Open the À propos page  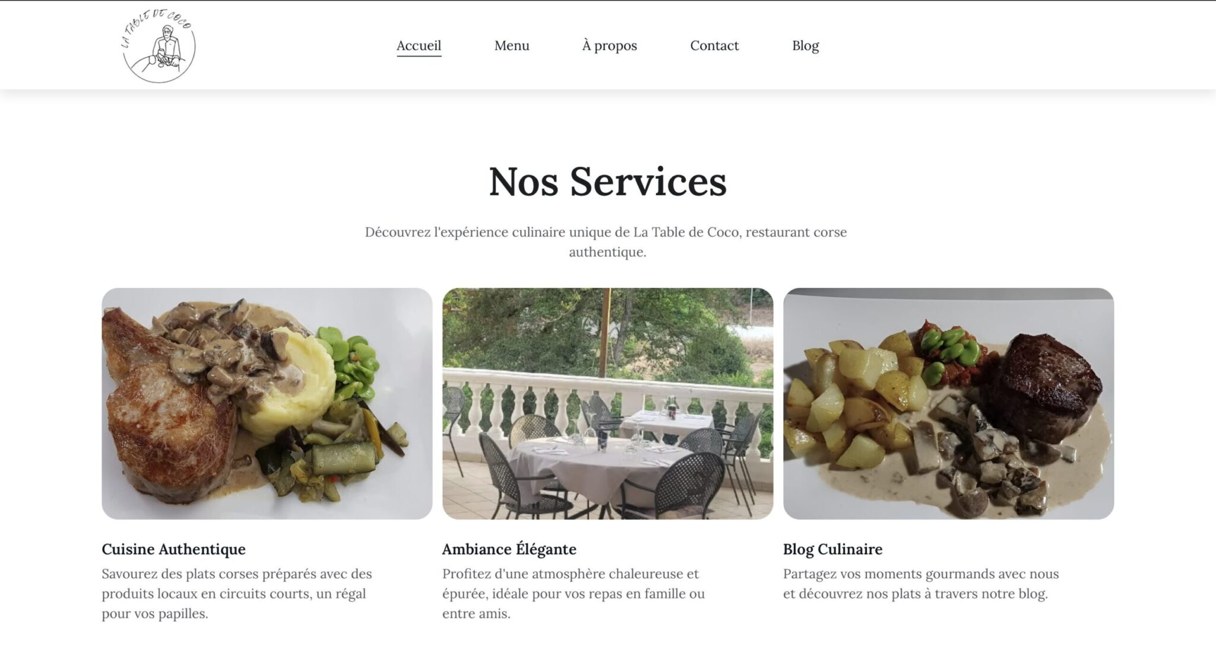pyautogui.click(x=609, y=46)
